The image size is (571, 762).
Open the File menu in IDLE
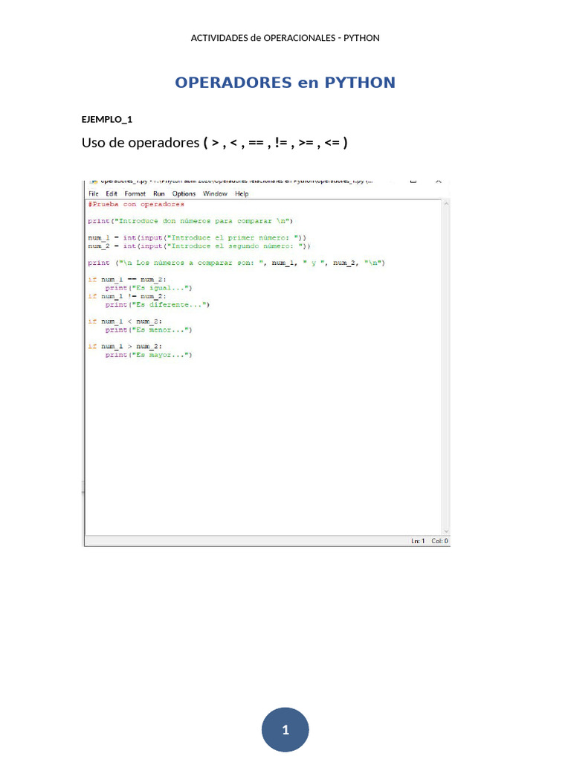[93, 193]
